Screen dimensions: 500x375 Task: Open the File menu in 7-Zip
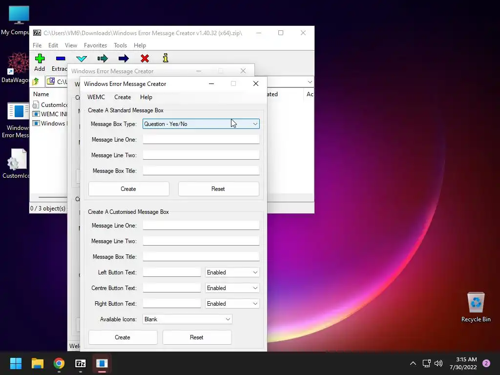(37, 45)
